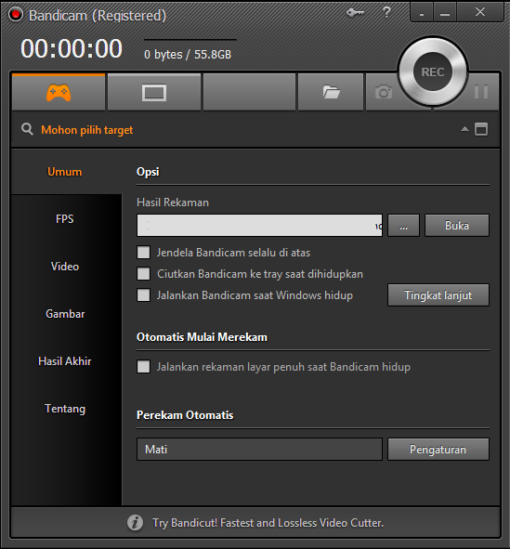This screenshot has height=549, width=510.
Task: Select the Hasil Akhir tab
Action: [65, 361]
